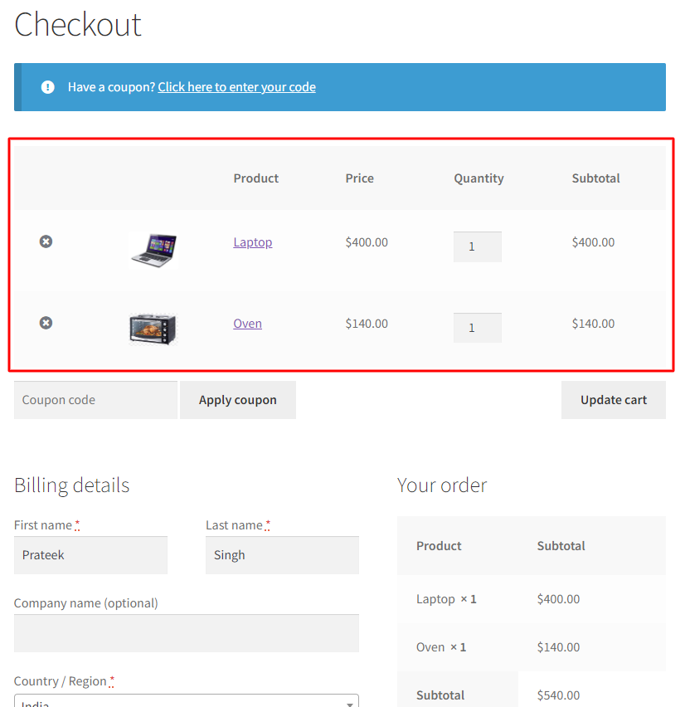The image size is (685, 707).
Task: Click the Checkout page heading
Action: pyautogui.click(x=78, y=24)
